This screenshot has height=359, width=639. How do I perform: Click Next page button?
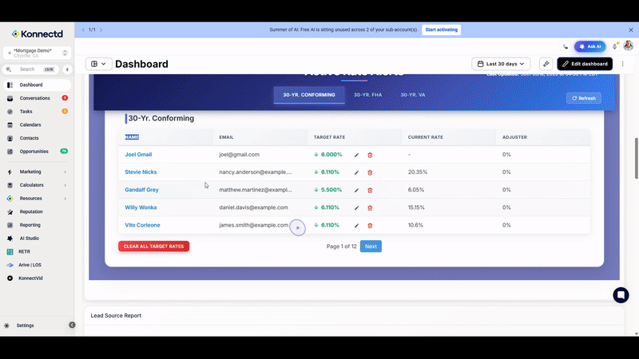(371, 247)
